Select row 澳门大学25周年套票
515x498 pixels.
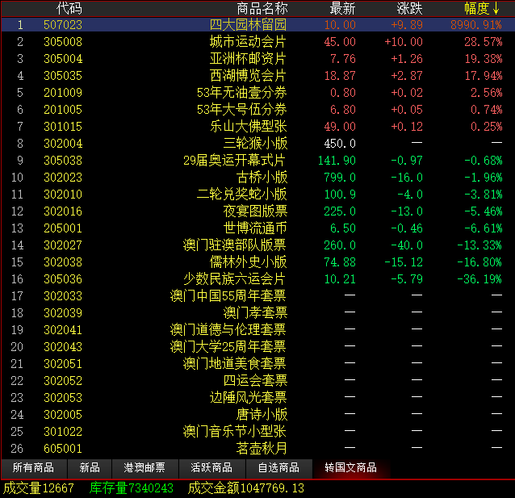pyautogui.click(x=257, y=347)
